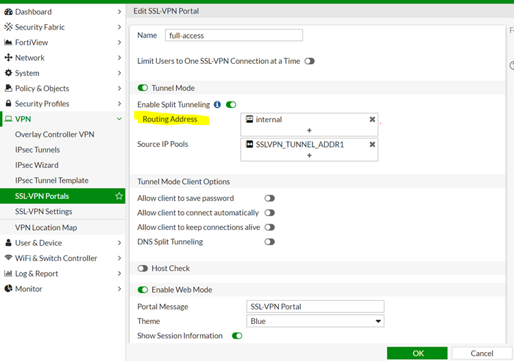Click the System gear icon

tap(8, 73)
